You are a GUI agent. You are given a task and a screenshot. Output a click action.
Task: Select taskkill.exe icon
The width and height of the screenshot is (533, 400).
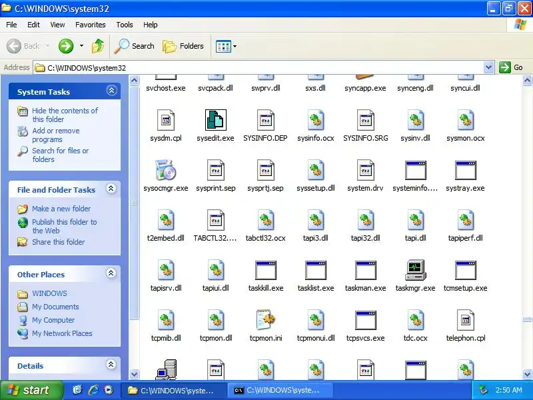[x=265, y=270]
